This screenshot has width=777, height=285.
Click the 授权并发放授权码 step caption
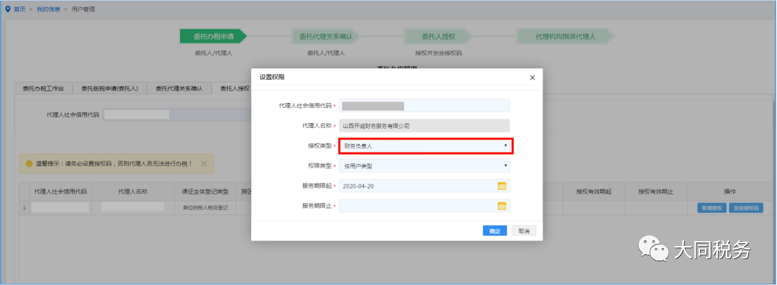point(438,53)
